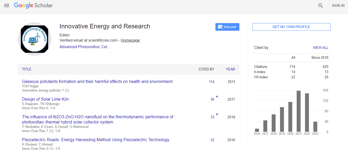This screenshot has width=348, height=150.
Task: Open the hamburger main menu
Action: click(7, 5)
